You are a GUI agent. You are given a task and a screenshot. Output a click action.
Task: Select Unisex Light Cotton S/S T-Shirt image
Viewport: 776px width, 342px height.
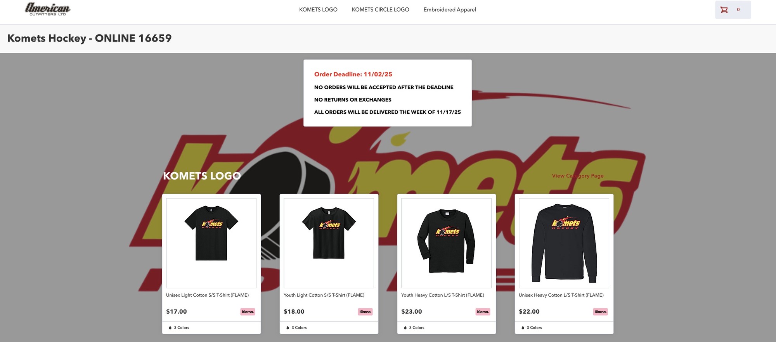point(211,243)
